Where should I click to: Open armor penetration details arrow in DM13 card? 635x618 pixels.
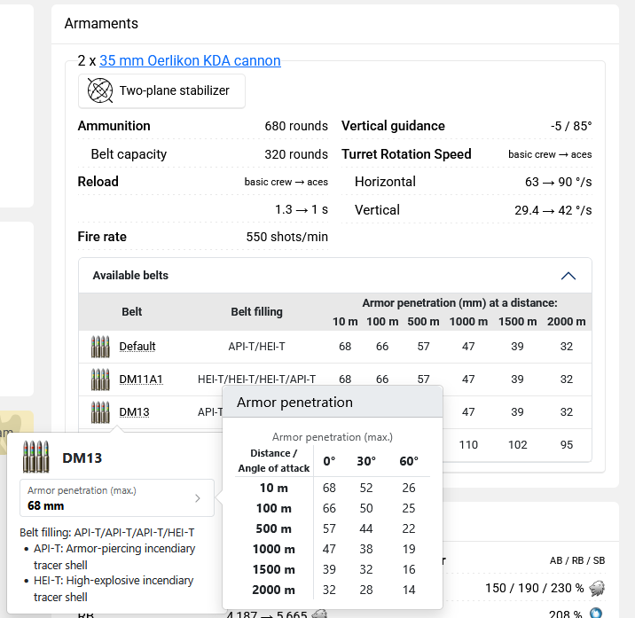click(x=198, y=498)
